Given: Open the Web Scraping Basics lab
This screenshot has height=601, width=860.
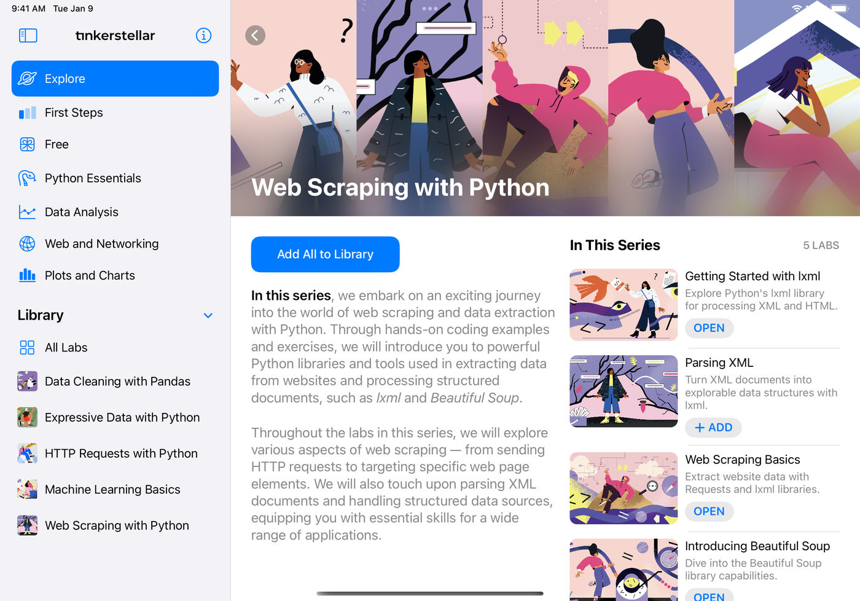Looking at the screenshot, I should coord(709,511).
